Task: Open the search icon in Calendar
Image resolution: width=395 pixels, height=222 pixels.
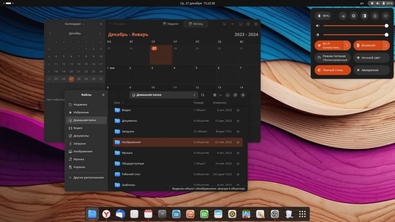Action: pyautogui.click(x=224, y=24)
